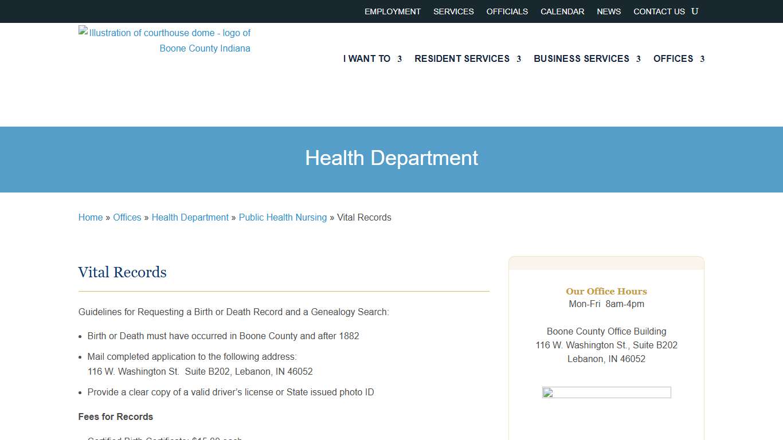This screenshot has height=440, width=783.
Task: Select Contact Us in the top bar
Action: [x=659, y=11]
